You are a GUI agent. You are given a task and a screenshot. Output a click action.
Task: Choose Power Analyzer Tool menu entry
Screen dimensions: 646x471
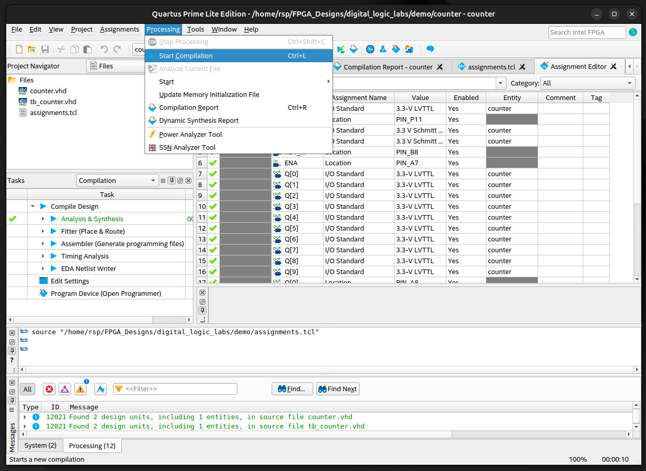click(x=190, y=135)
